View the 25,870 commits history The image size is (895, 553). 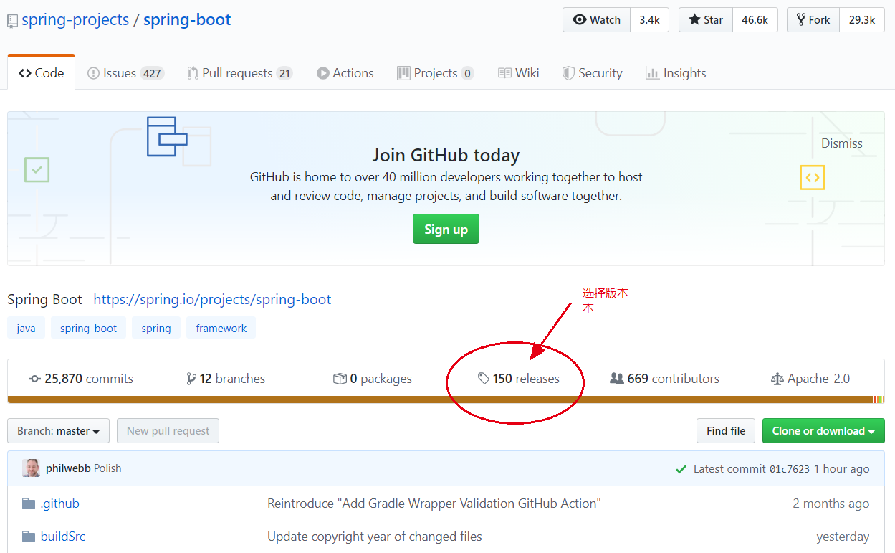point(81,379)
